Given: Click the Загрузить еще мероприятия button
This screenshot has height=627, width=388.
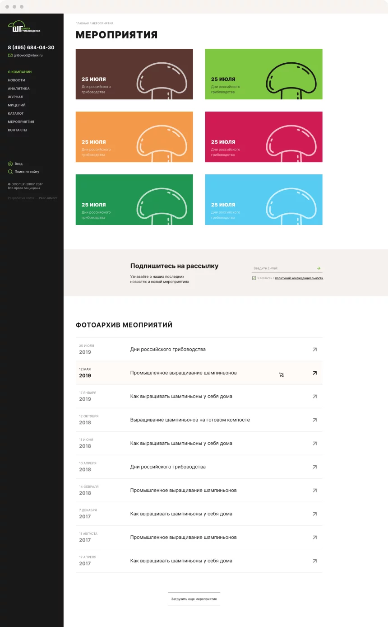Looking at the screenshot, I should 194,599.
